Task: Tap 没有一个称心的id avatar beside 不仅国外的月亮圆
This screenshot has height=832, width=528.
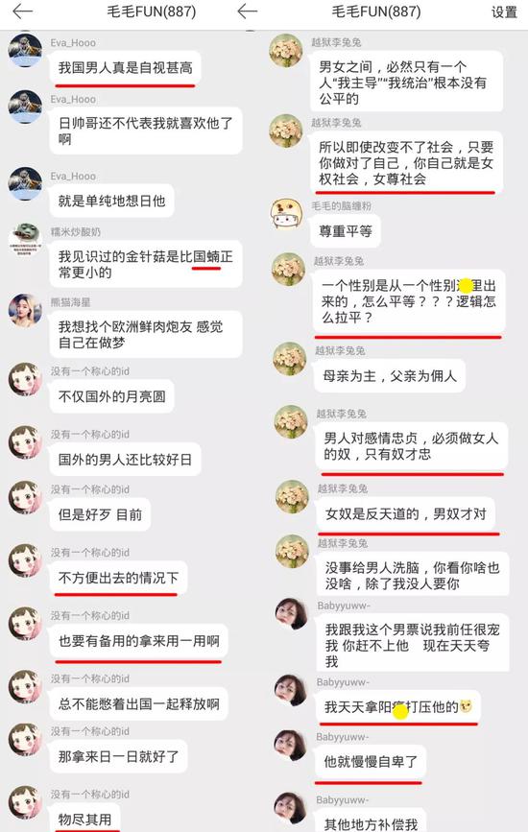Action: 25,379
